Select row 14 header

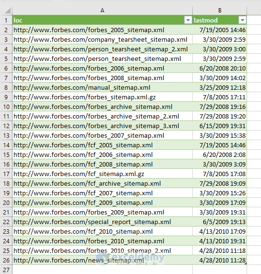(6, 145)
